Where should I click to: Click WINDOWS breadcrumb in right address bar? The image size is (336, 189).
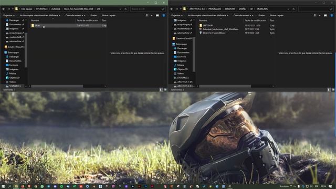[x=230, y=9]
